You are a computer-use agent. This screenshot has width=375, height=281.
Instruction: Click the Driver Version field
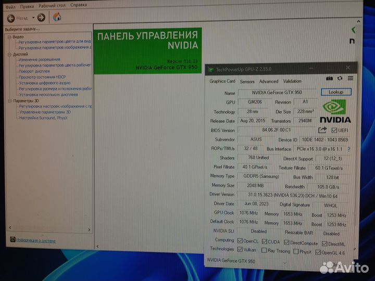[293, 196]
